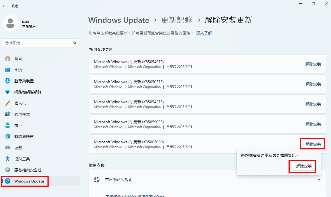
Task: Click popup message 將解除安裝此更新與其相關資訊
Action: (x=270, y=155)
